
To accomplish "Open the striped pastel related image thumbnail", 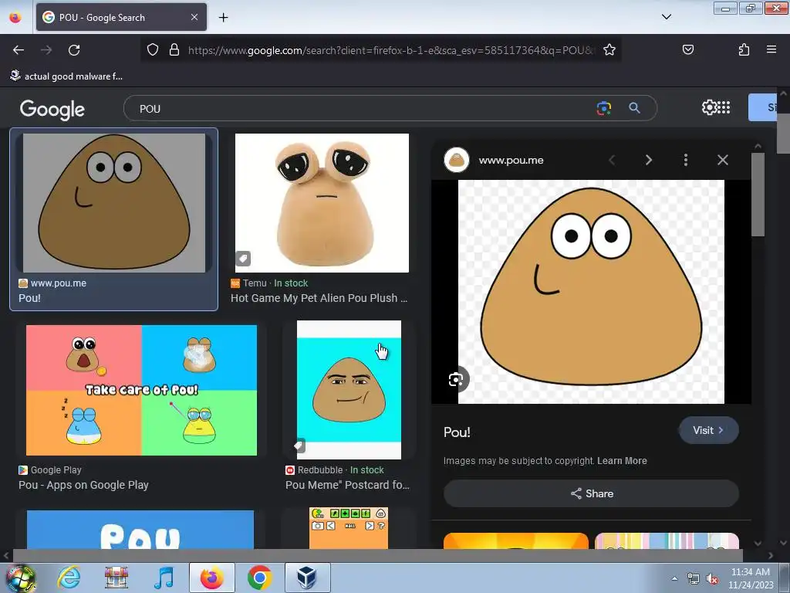I will (x=667, y=540).
